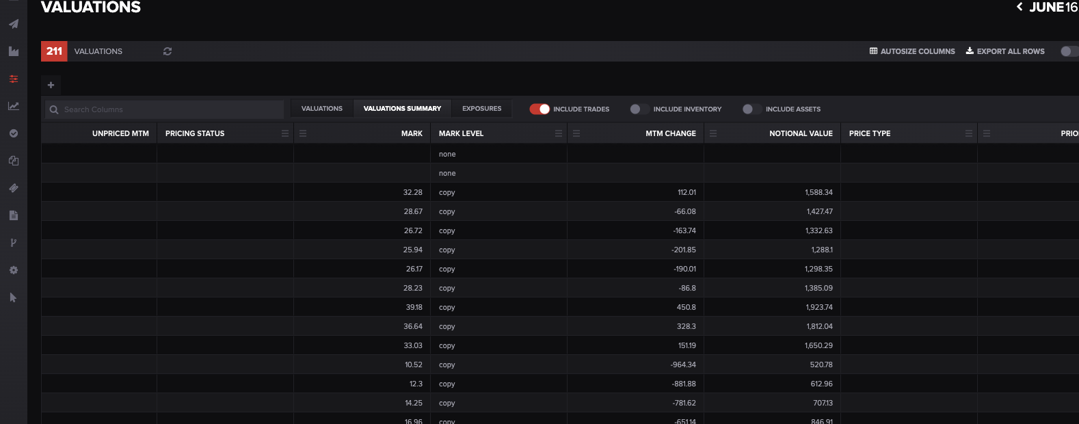Open Mark column menu

click(303, 133)
